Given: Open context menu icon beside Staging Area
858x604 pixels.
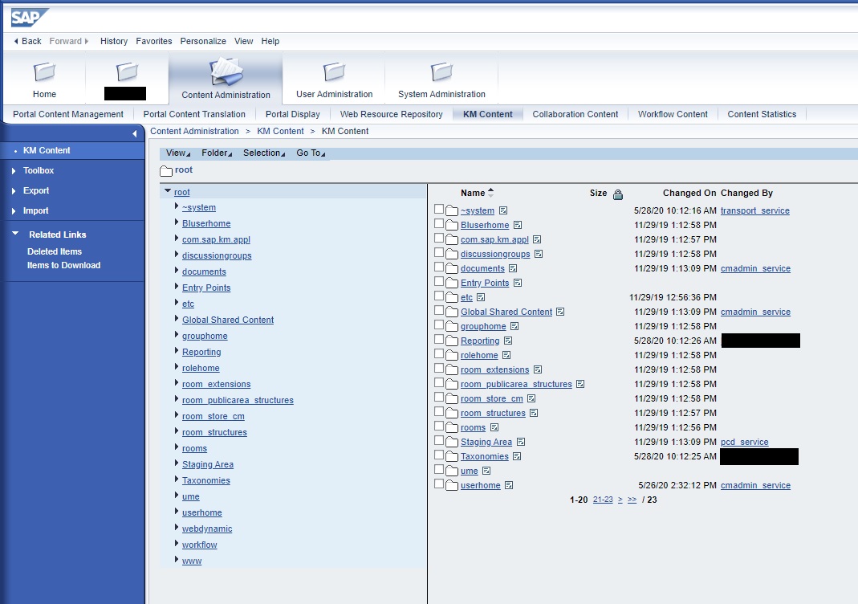Looking at the screenshot, I should [x=521, y=442].
